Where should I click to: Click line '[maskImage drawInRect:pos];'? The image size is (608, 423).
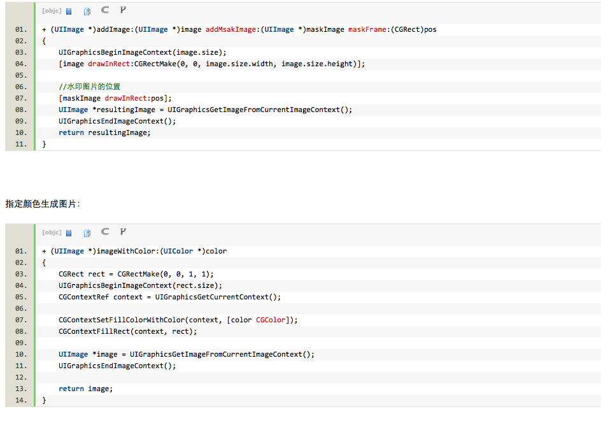pyautogui.click(x=115, y=98)
